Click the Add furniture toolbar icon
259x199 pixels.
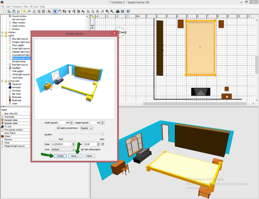click(49, 11)
